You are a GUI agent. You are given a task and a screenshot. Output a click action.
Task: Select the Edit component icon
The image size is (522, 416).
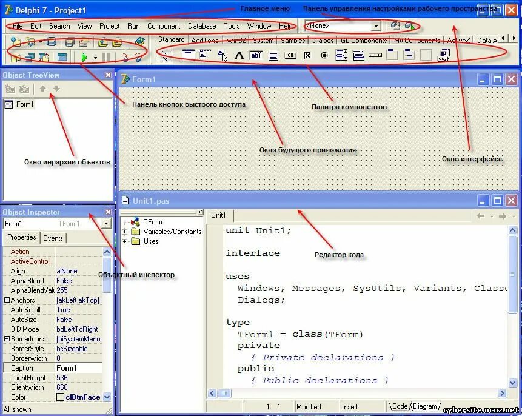click(x=256, y=55)
